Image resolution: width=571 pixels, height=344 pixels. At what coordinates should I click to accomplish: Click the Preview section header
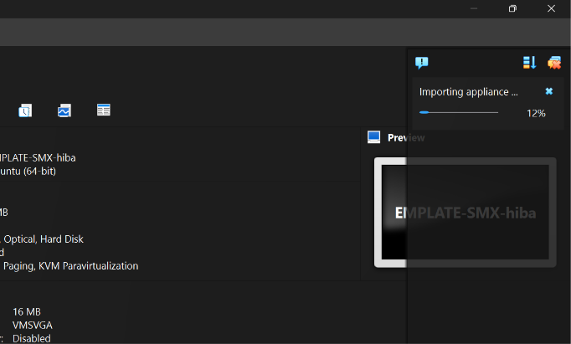[406, 137]
